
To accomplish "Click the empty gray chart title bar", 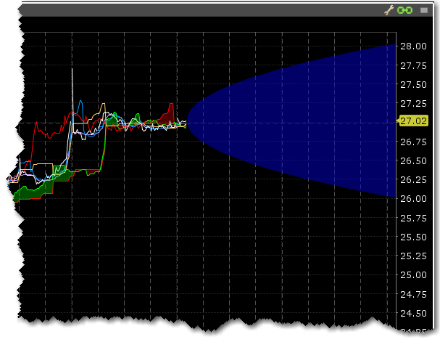I will pos(196,10).
